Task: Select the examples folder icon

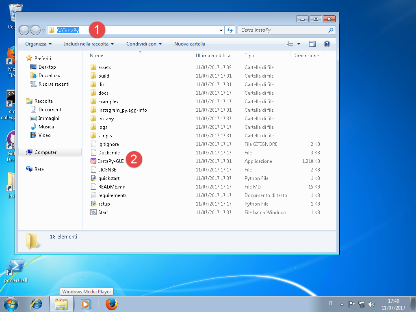Action: coord(93,101)
